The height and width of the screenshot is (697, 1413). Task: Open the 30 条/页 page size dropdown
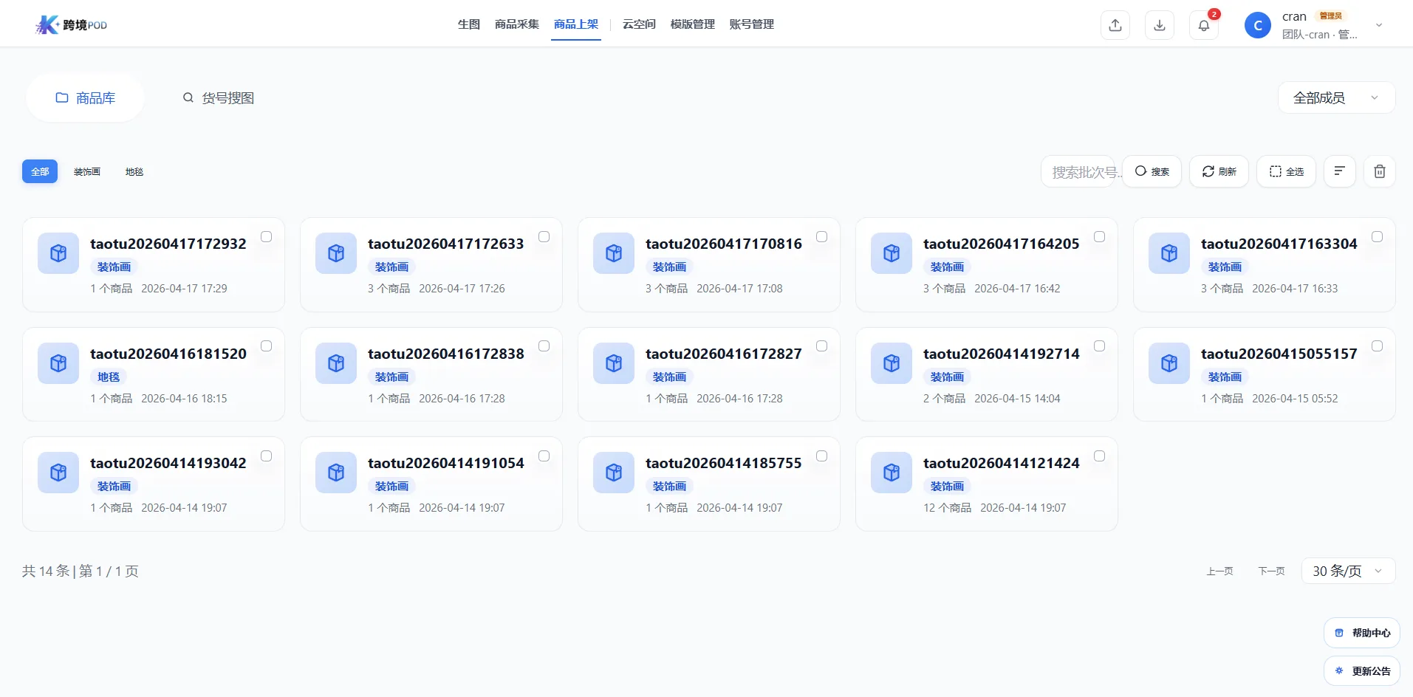tap(1347, 571)
